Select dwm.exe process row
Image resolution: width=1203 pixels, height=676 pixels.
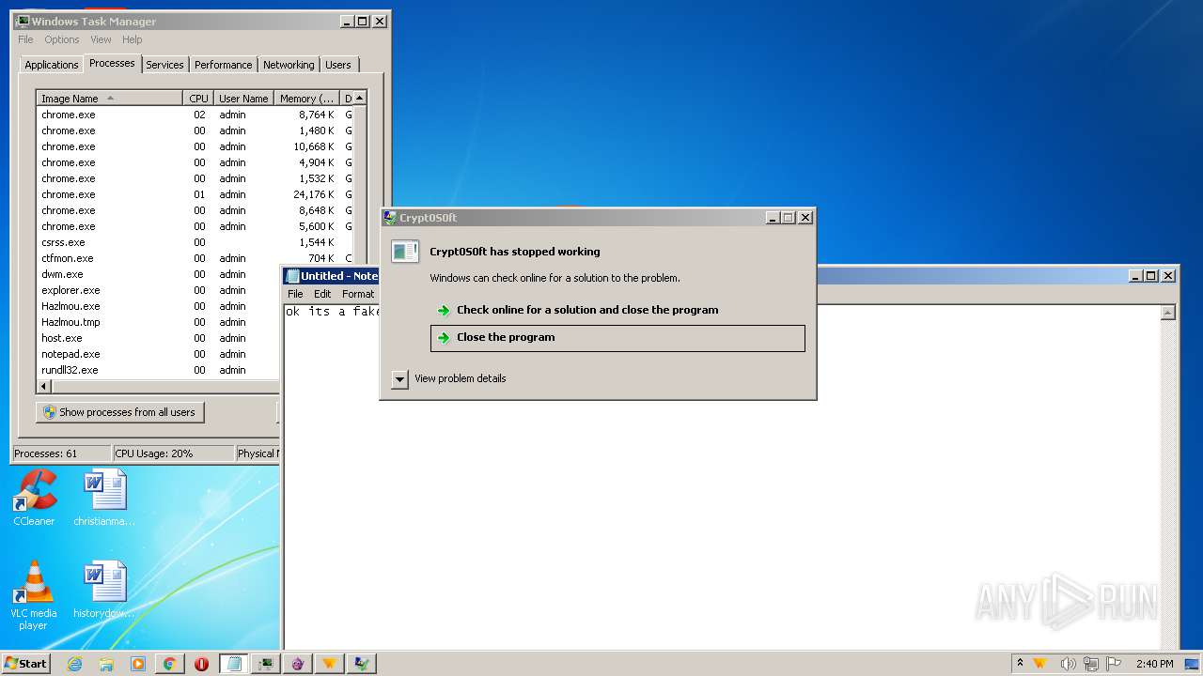(159, 274)
